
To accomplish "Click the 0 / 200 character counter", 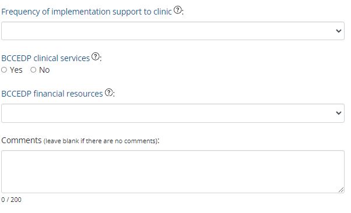I will pyautogui.click(x=11, y=200).
